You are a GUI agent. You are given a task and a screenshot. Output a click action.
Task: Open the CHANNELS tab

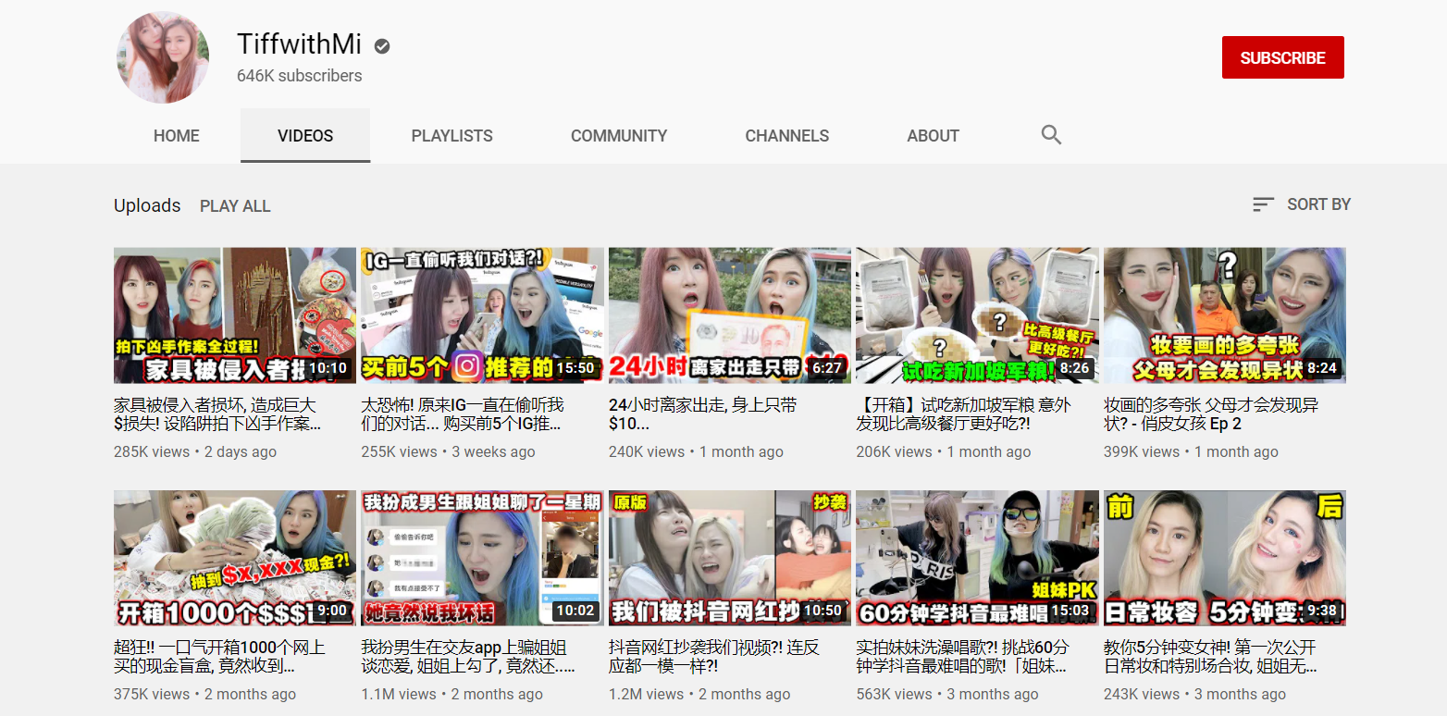[x=786, y=135]
